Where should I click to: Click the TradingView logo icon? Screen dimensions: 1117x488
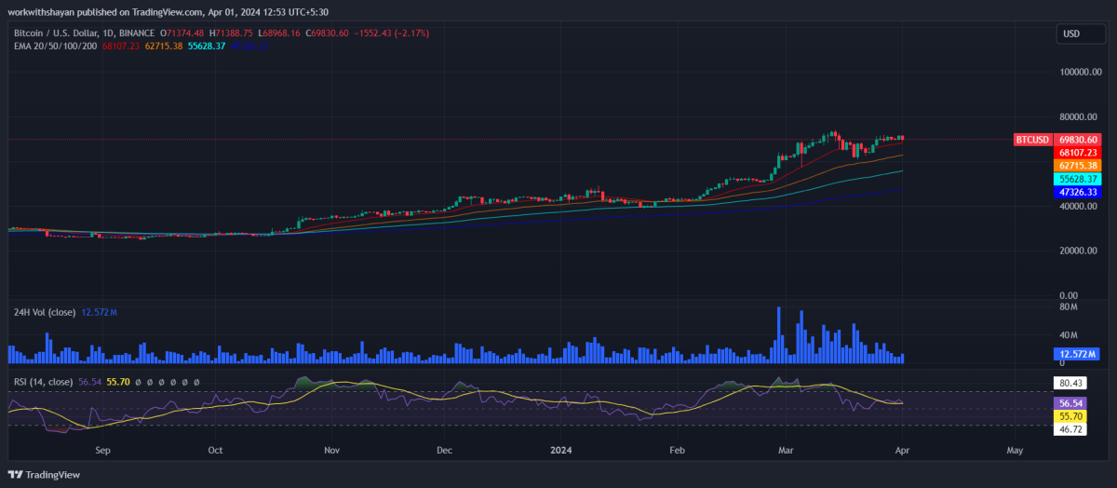point(17,474)
